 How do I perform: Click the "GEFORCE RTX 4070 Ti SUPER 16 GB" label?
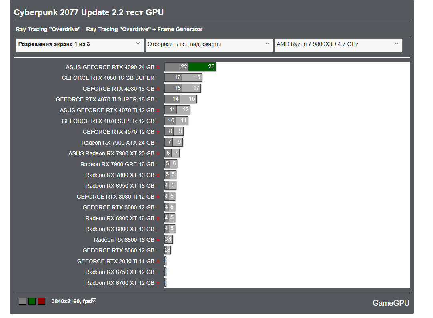click(105, 99)
